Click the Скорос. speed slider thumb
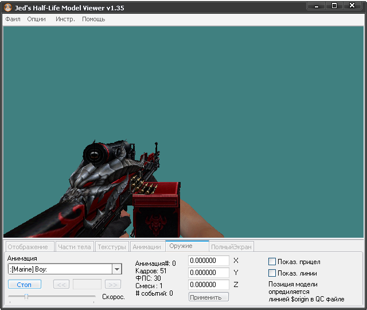The height and width of the screenshot is (310, 367). [26, 297]
